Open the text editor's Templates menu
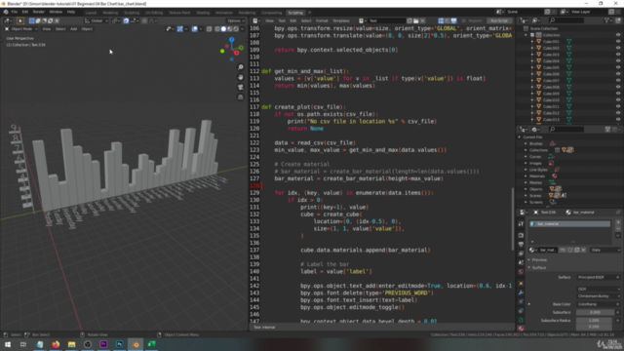The width and height of the screenshot is (624, 351). (340, 20)
